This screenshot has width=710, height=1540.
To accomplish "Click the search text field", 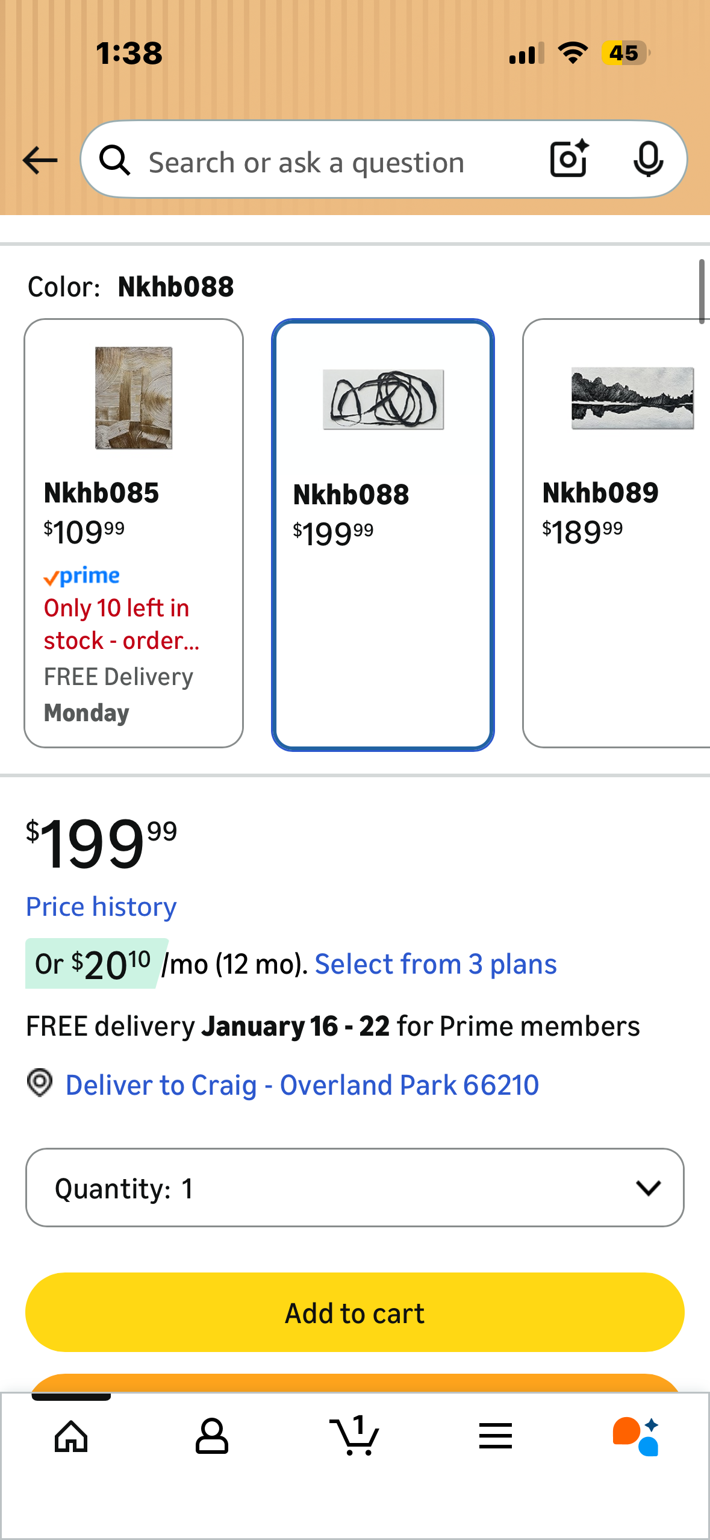I will (x=337, y=162).
